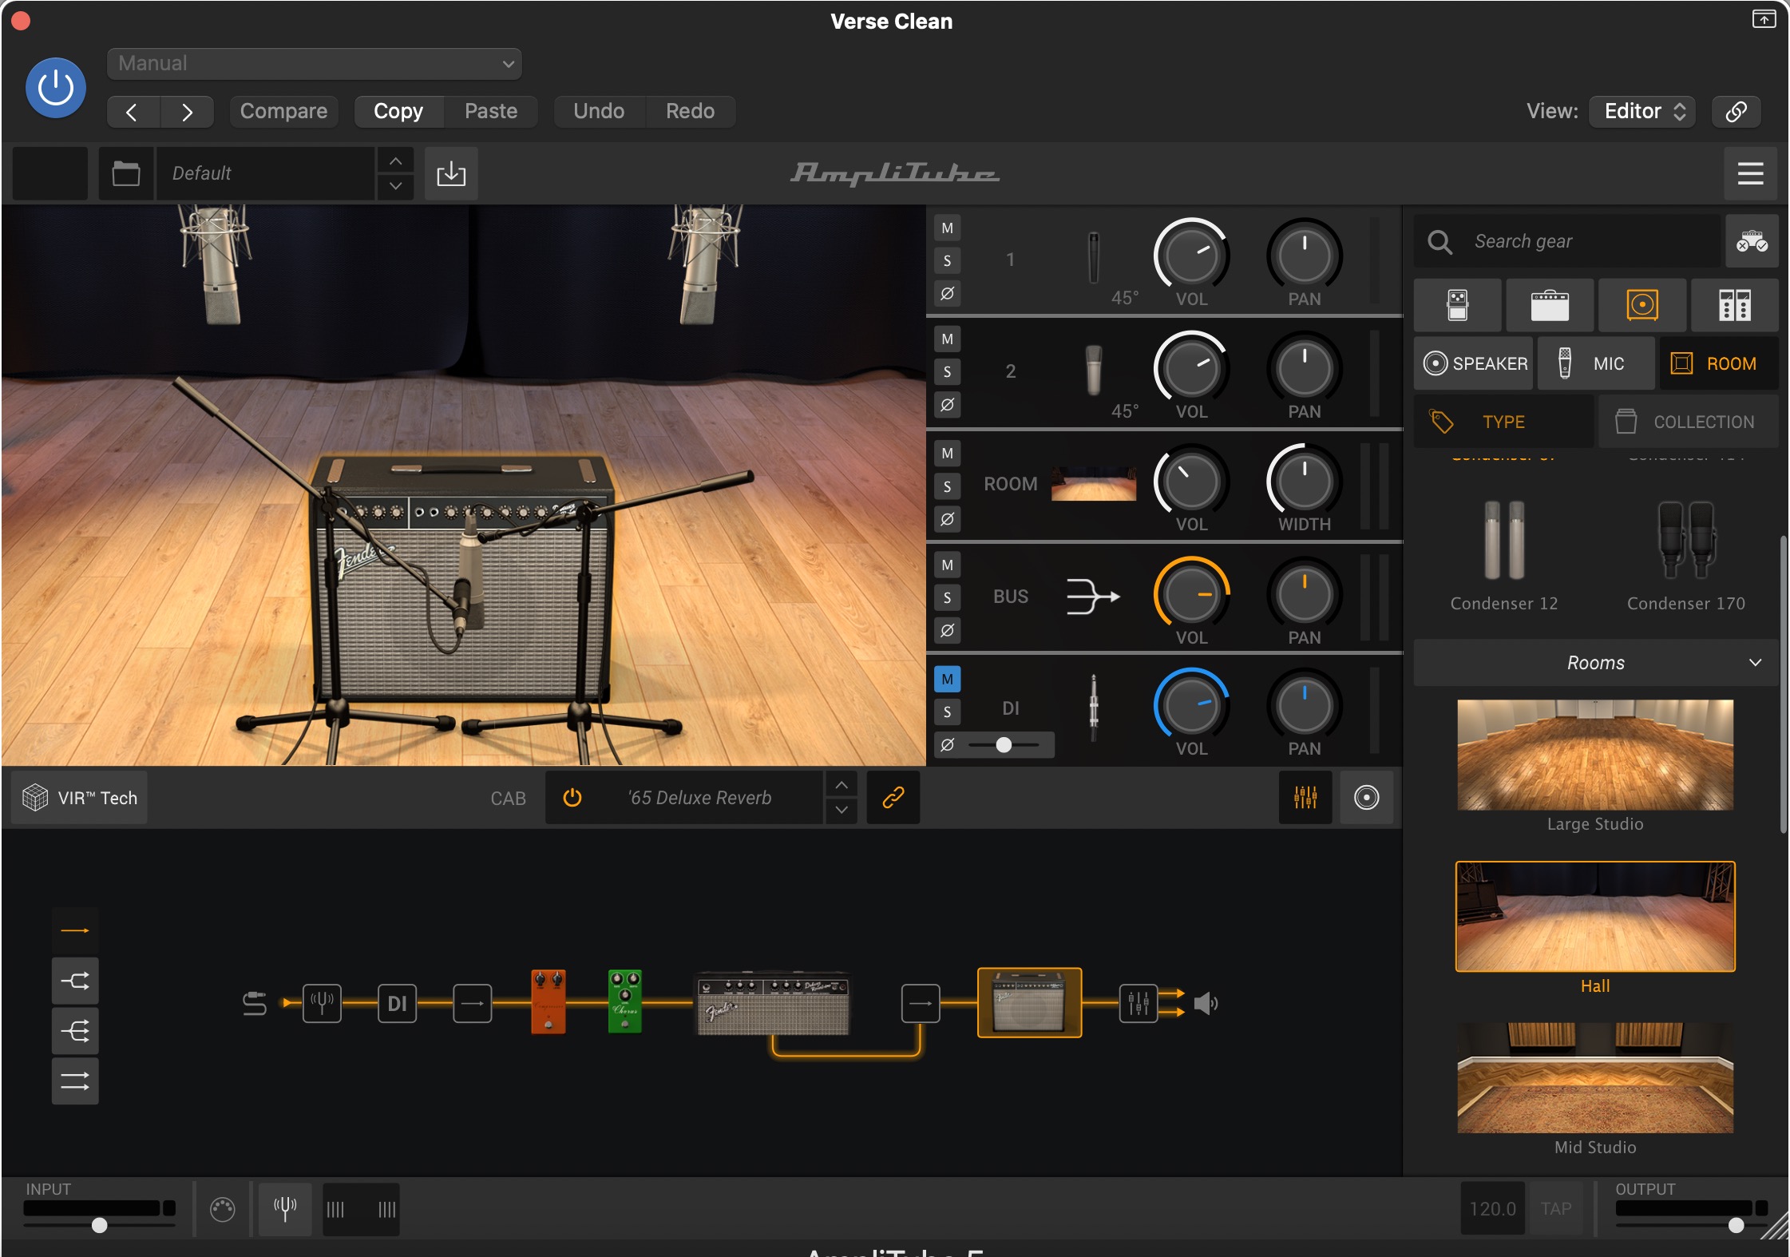Click the Default preset name field
1790x1257 pixels.
pyautogui.click(x=266, y=173)
